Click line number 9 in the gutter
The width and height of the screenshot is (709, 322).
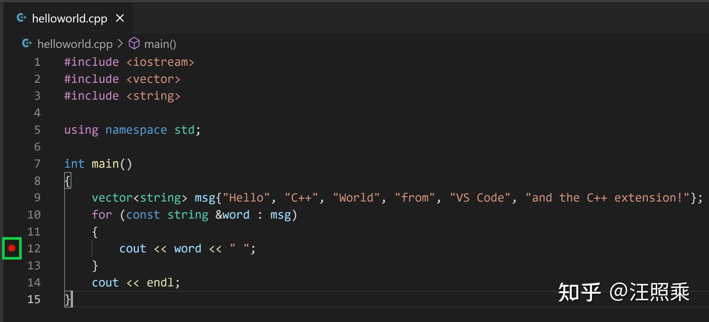37,198
